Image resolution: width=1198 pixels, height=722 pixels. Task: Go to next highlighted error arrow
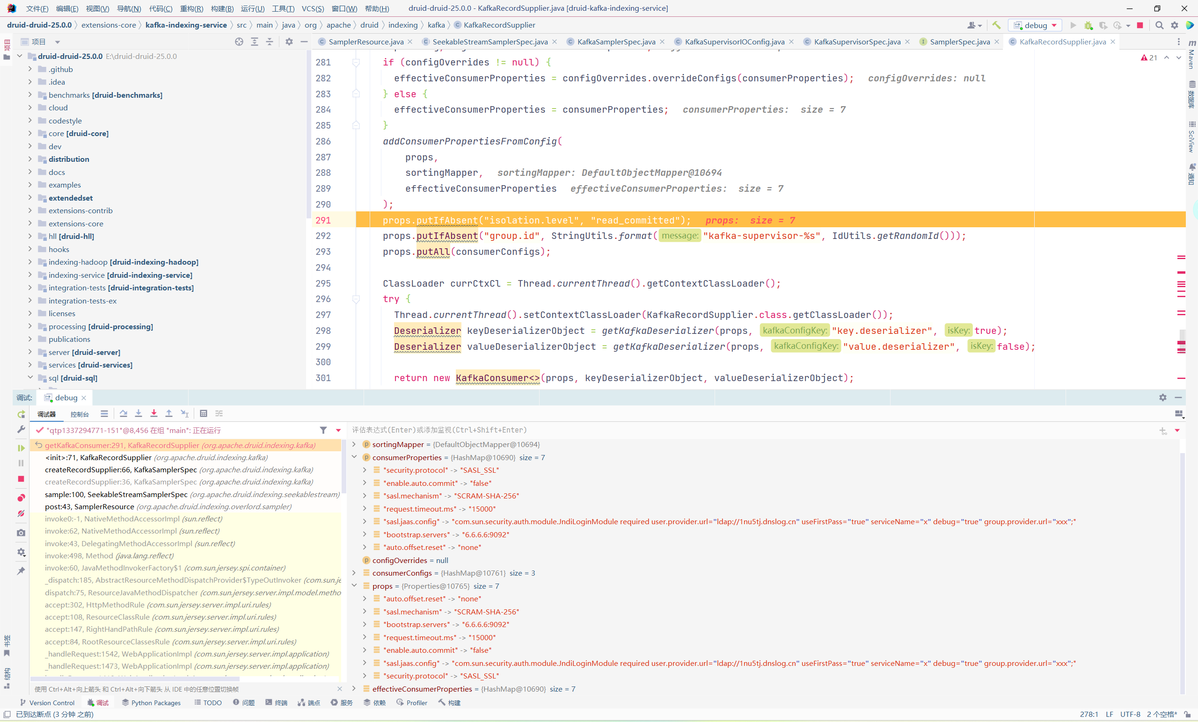[x=1178, y=58]
